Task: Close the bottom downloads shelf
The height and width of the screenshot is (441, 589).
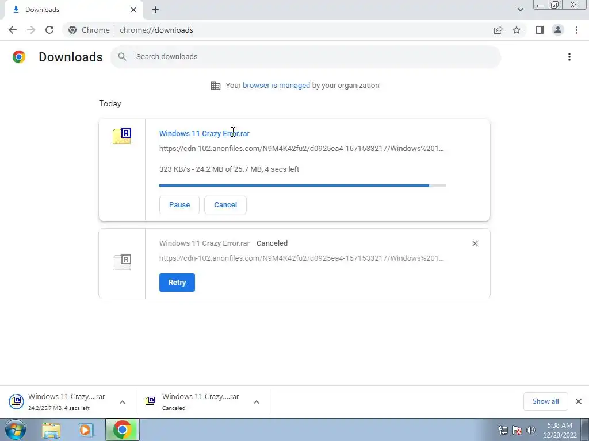Action: [x=579, y=401]
